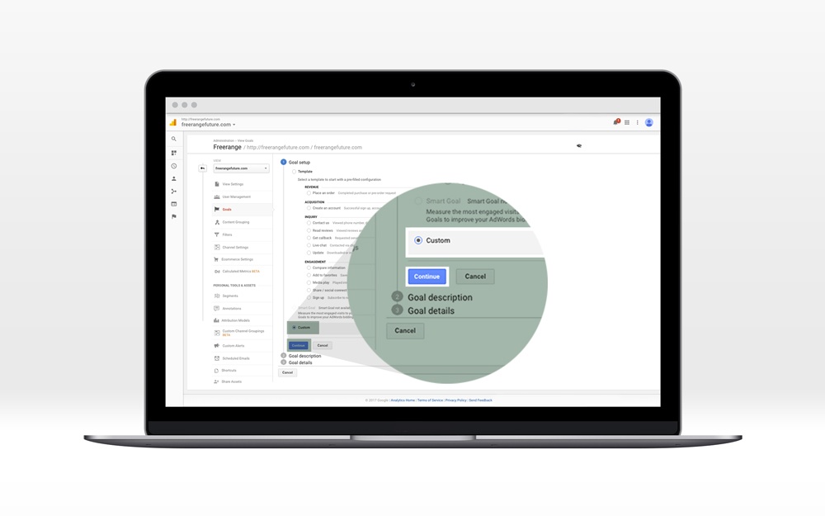Pick the Live chat radio option
The image size is (825, 516).
(309, 245)
